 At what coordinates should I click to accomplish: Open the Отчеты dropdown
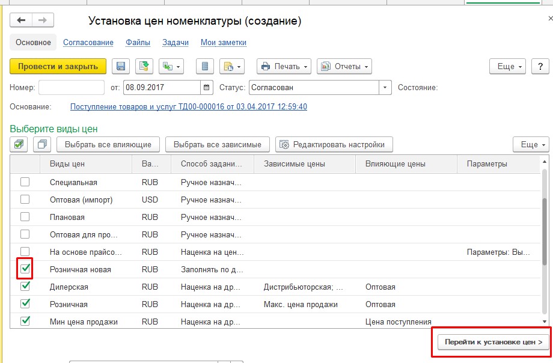[344, 66]
